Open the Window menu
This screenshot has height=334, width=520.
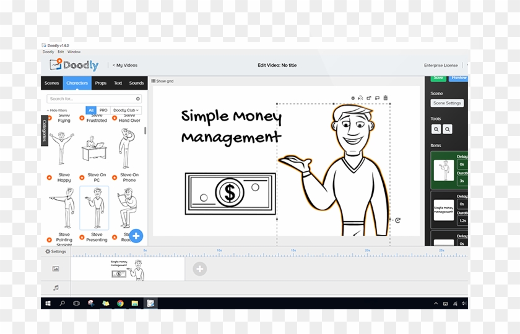(74, 52)
